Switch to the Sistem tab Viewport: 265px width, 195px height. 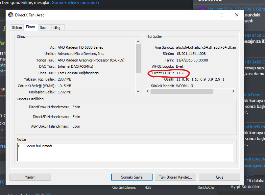click(17, 28)
